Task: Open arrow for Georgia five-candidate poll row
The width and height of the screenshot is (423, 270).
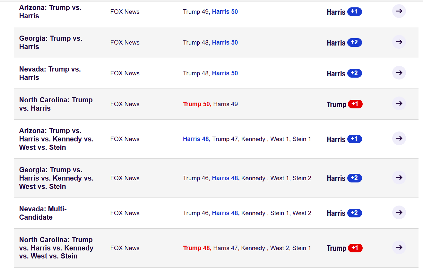Action: [399, 178]
